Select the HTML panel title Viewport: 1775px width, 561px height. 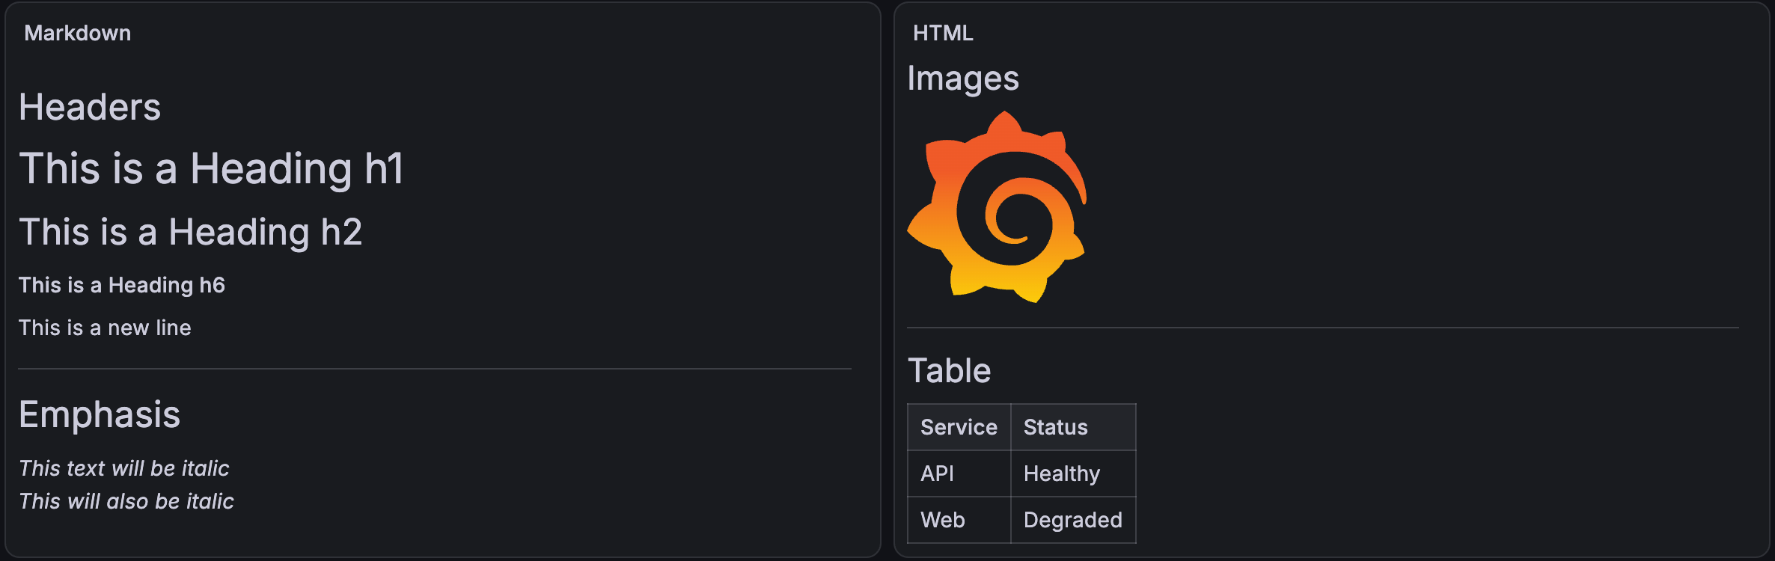click(943, 33)
